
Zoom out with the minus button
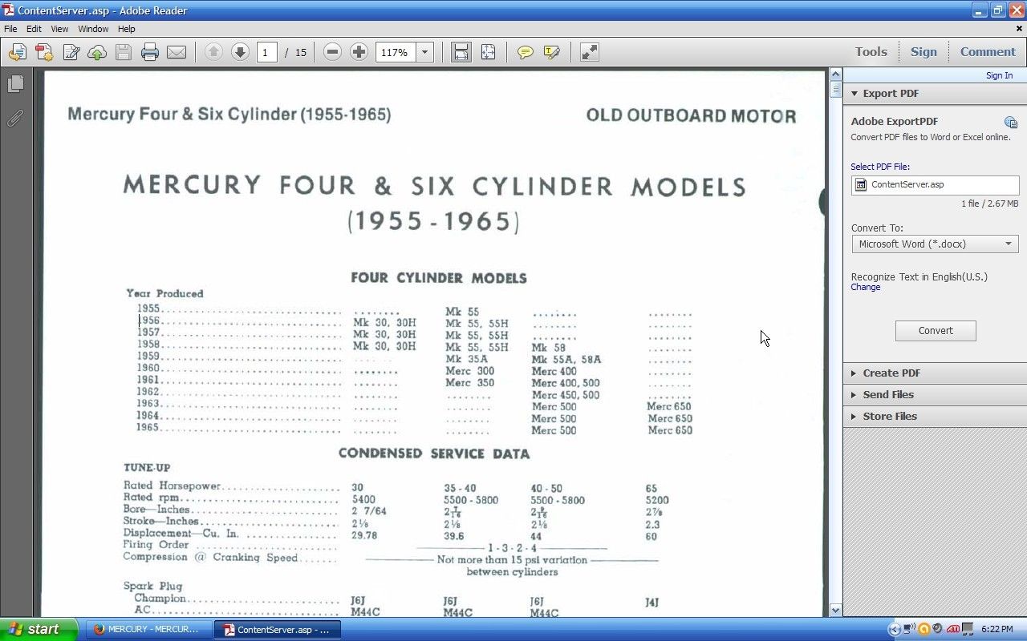(x=332, y=52)
